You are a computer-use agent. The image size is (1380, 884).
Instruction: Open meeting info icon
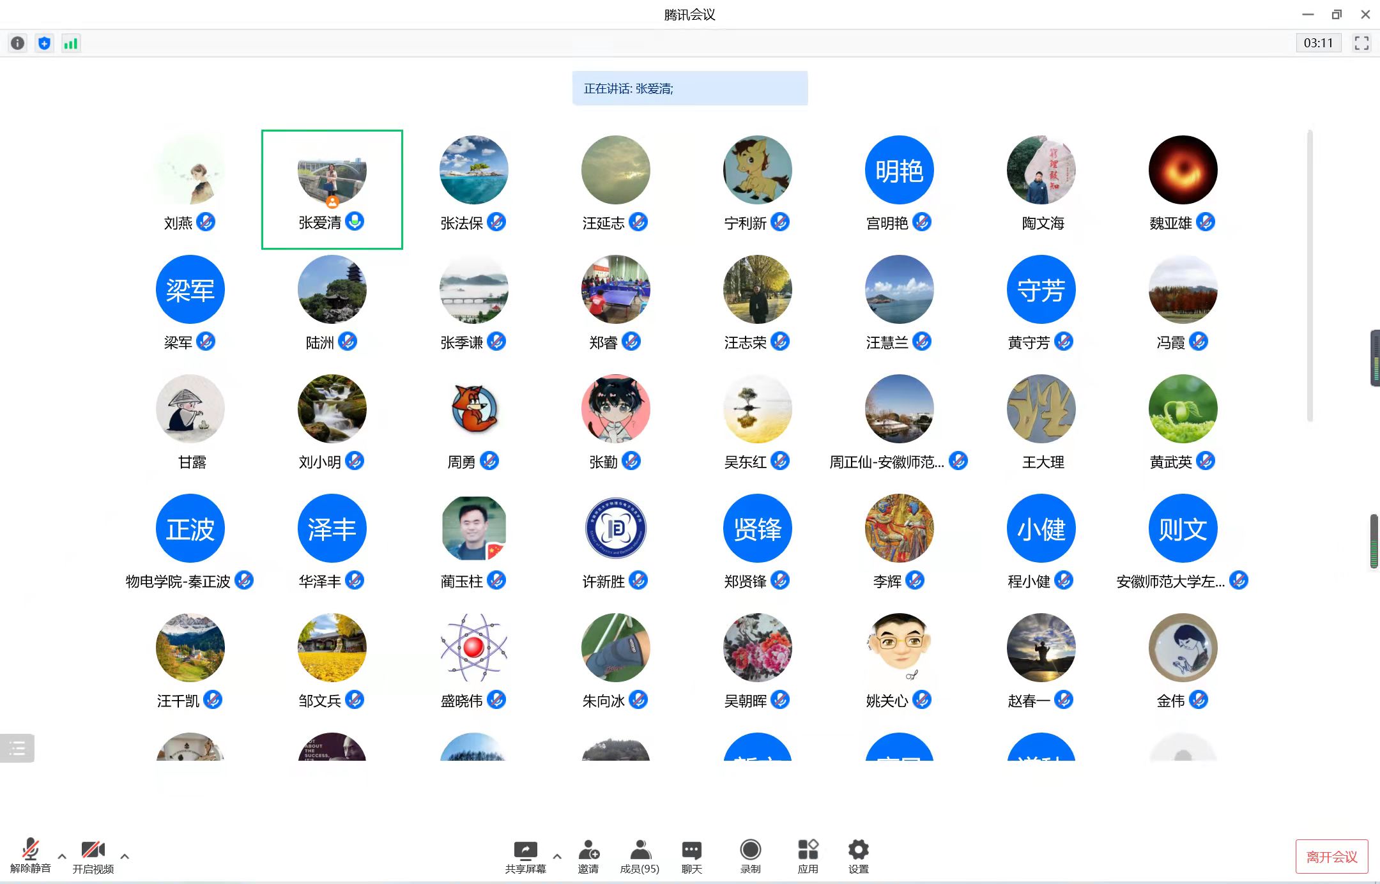[x=18, y=43]
